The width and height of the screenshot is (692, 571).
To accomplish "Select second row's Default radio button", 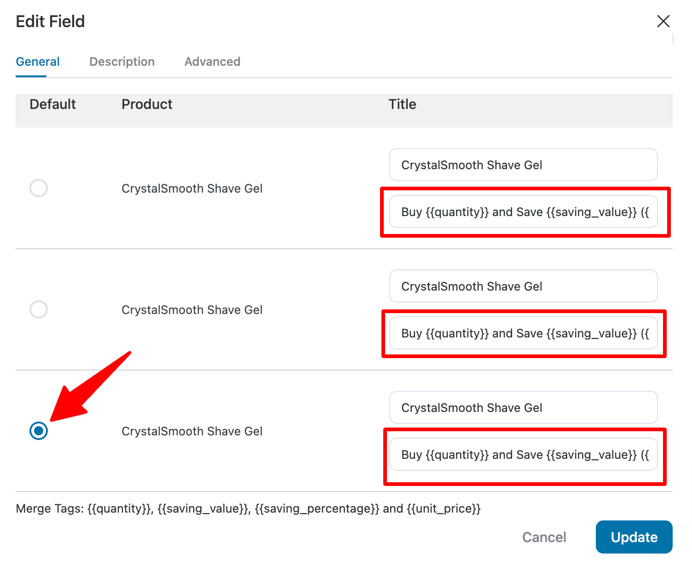I will 39,309.
